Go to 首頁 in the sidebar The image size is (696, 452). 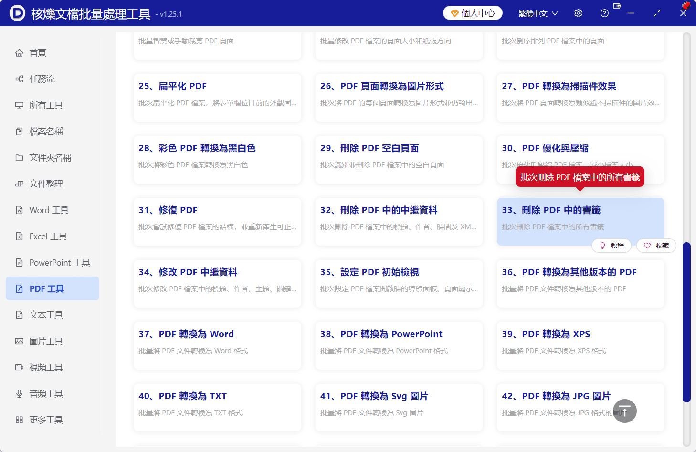pyautogui.click(x=53, y=53)
